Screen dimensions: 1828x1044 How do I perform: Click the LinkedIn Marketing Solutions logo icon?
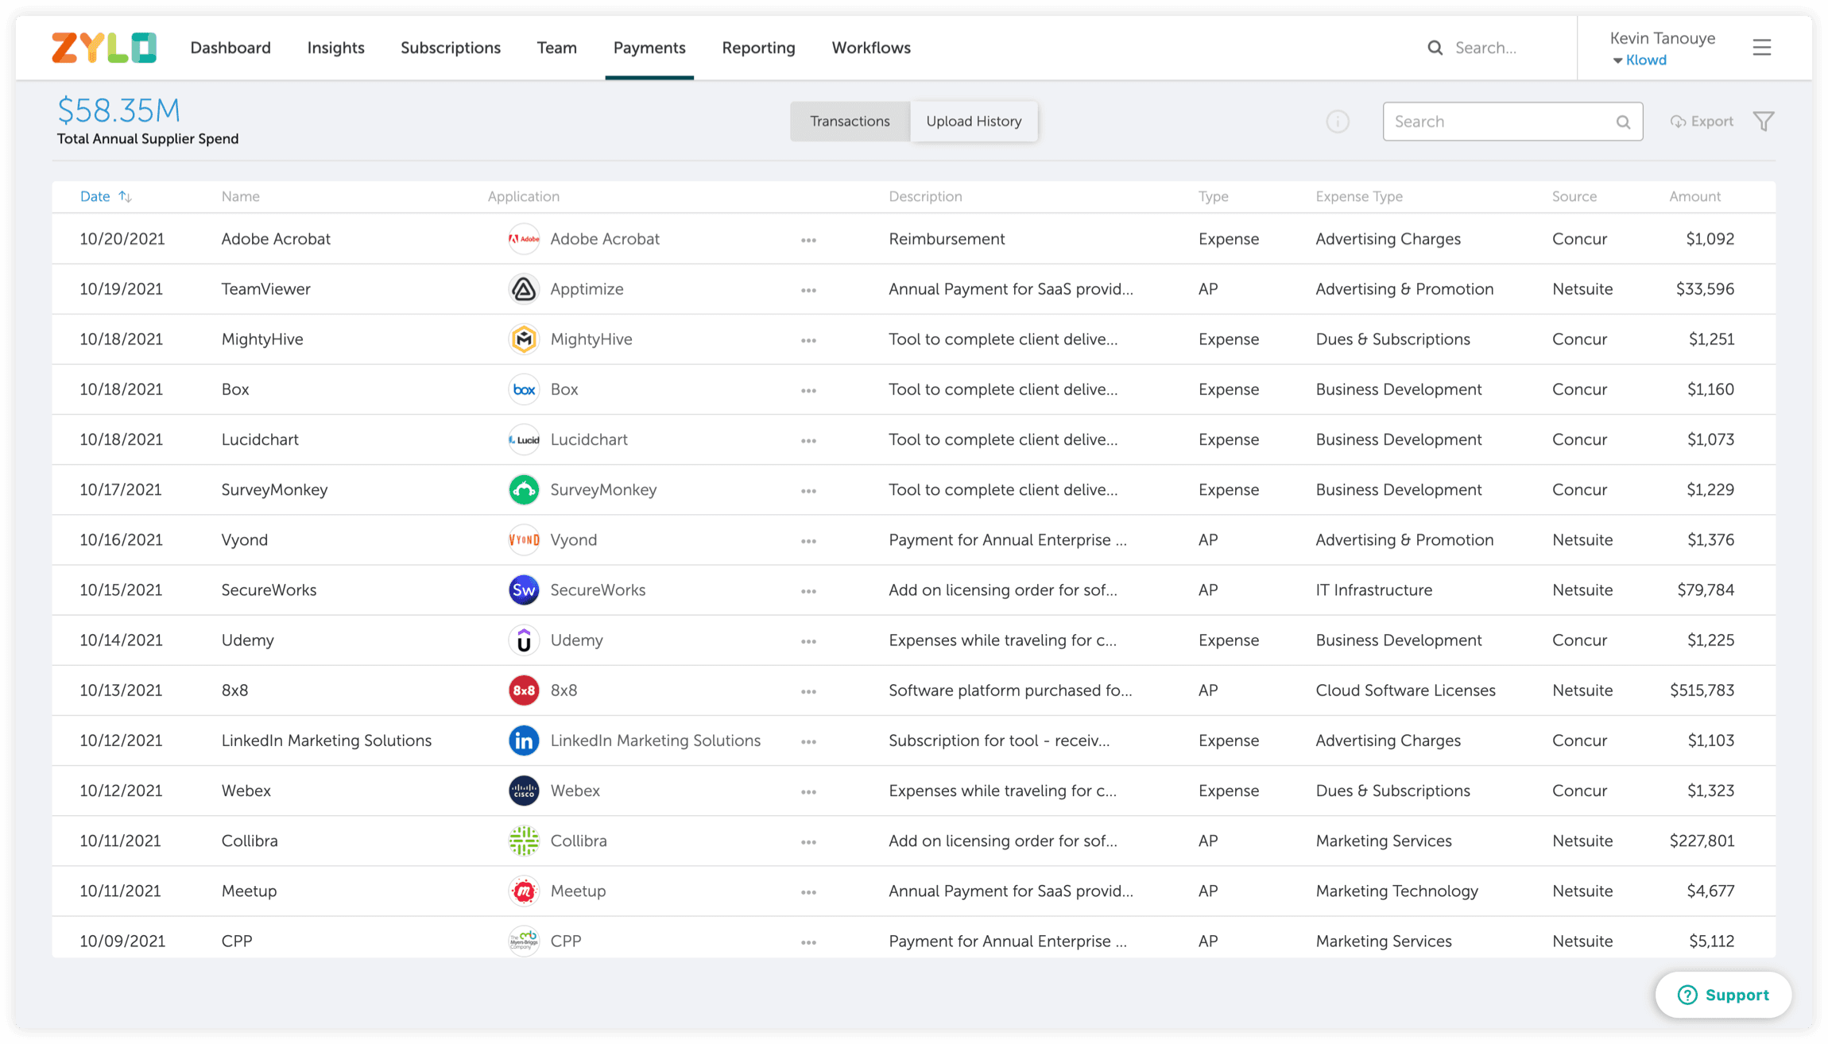tap(524, 740)
